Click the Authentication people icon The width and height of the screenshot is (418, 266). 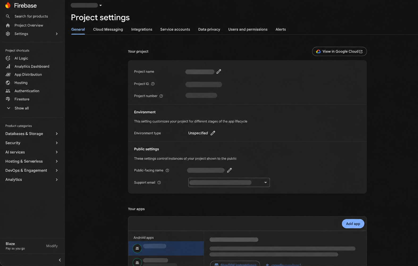[8, 91]
